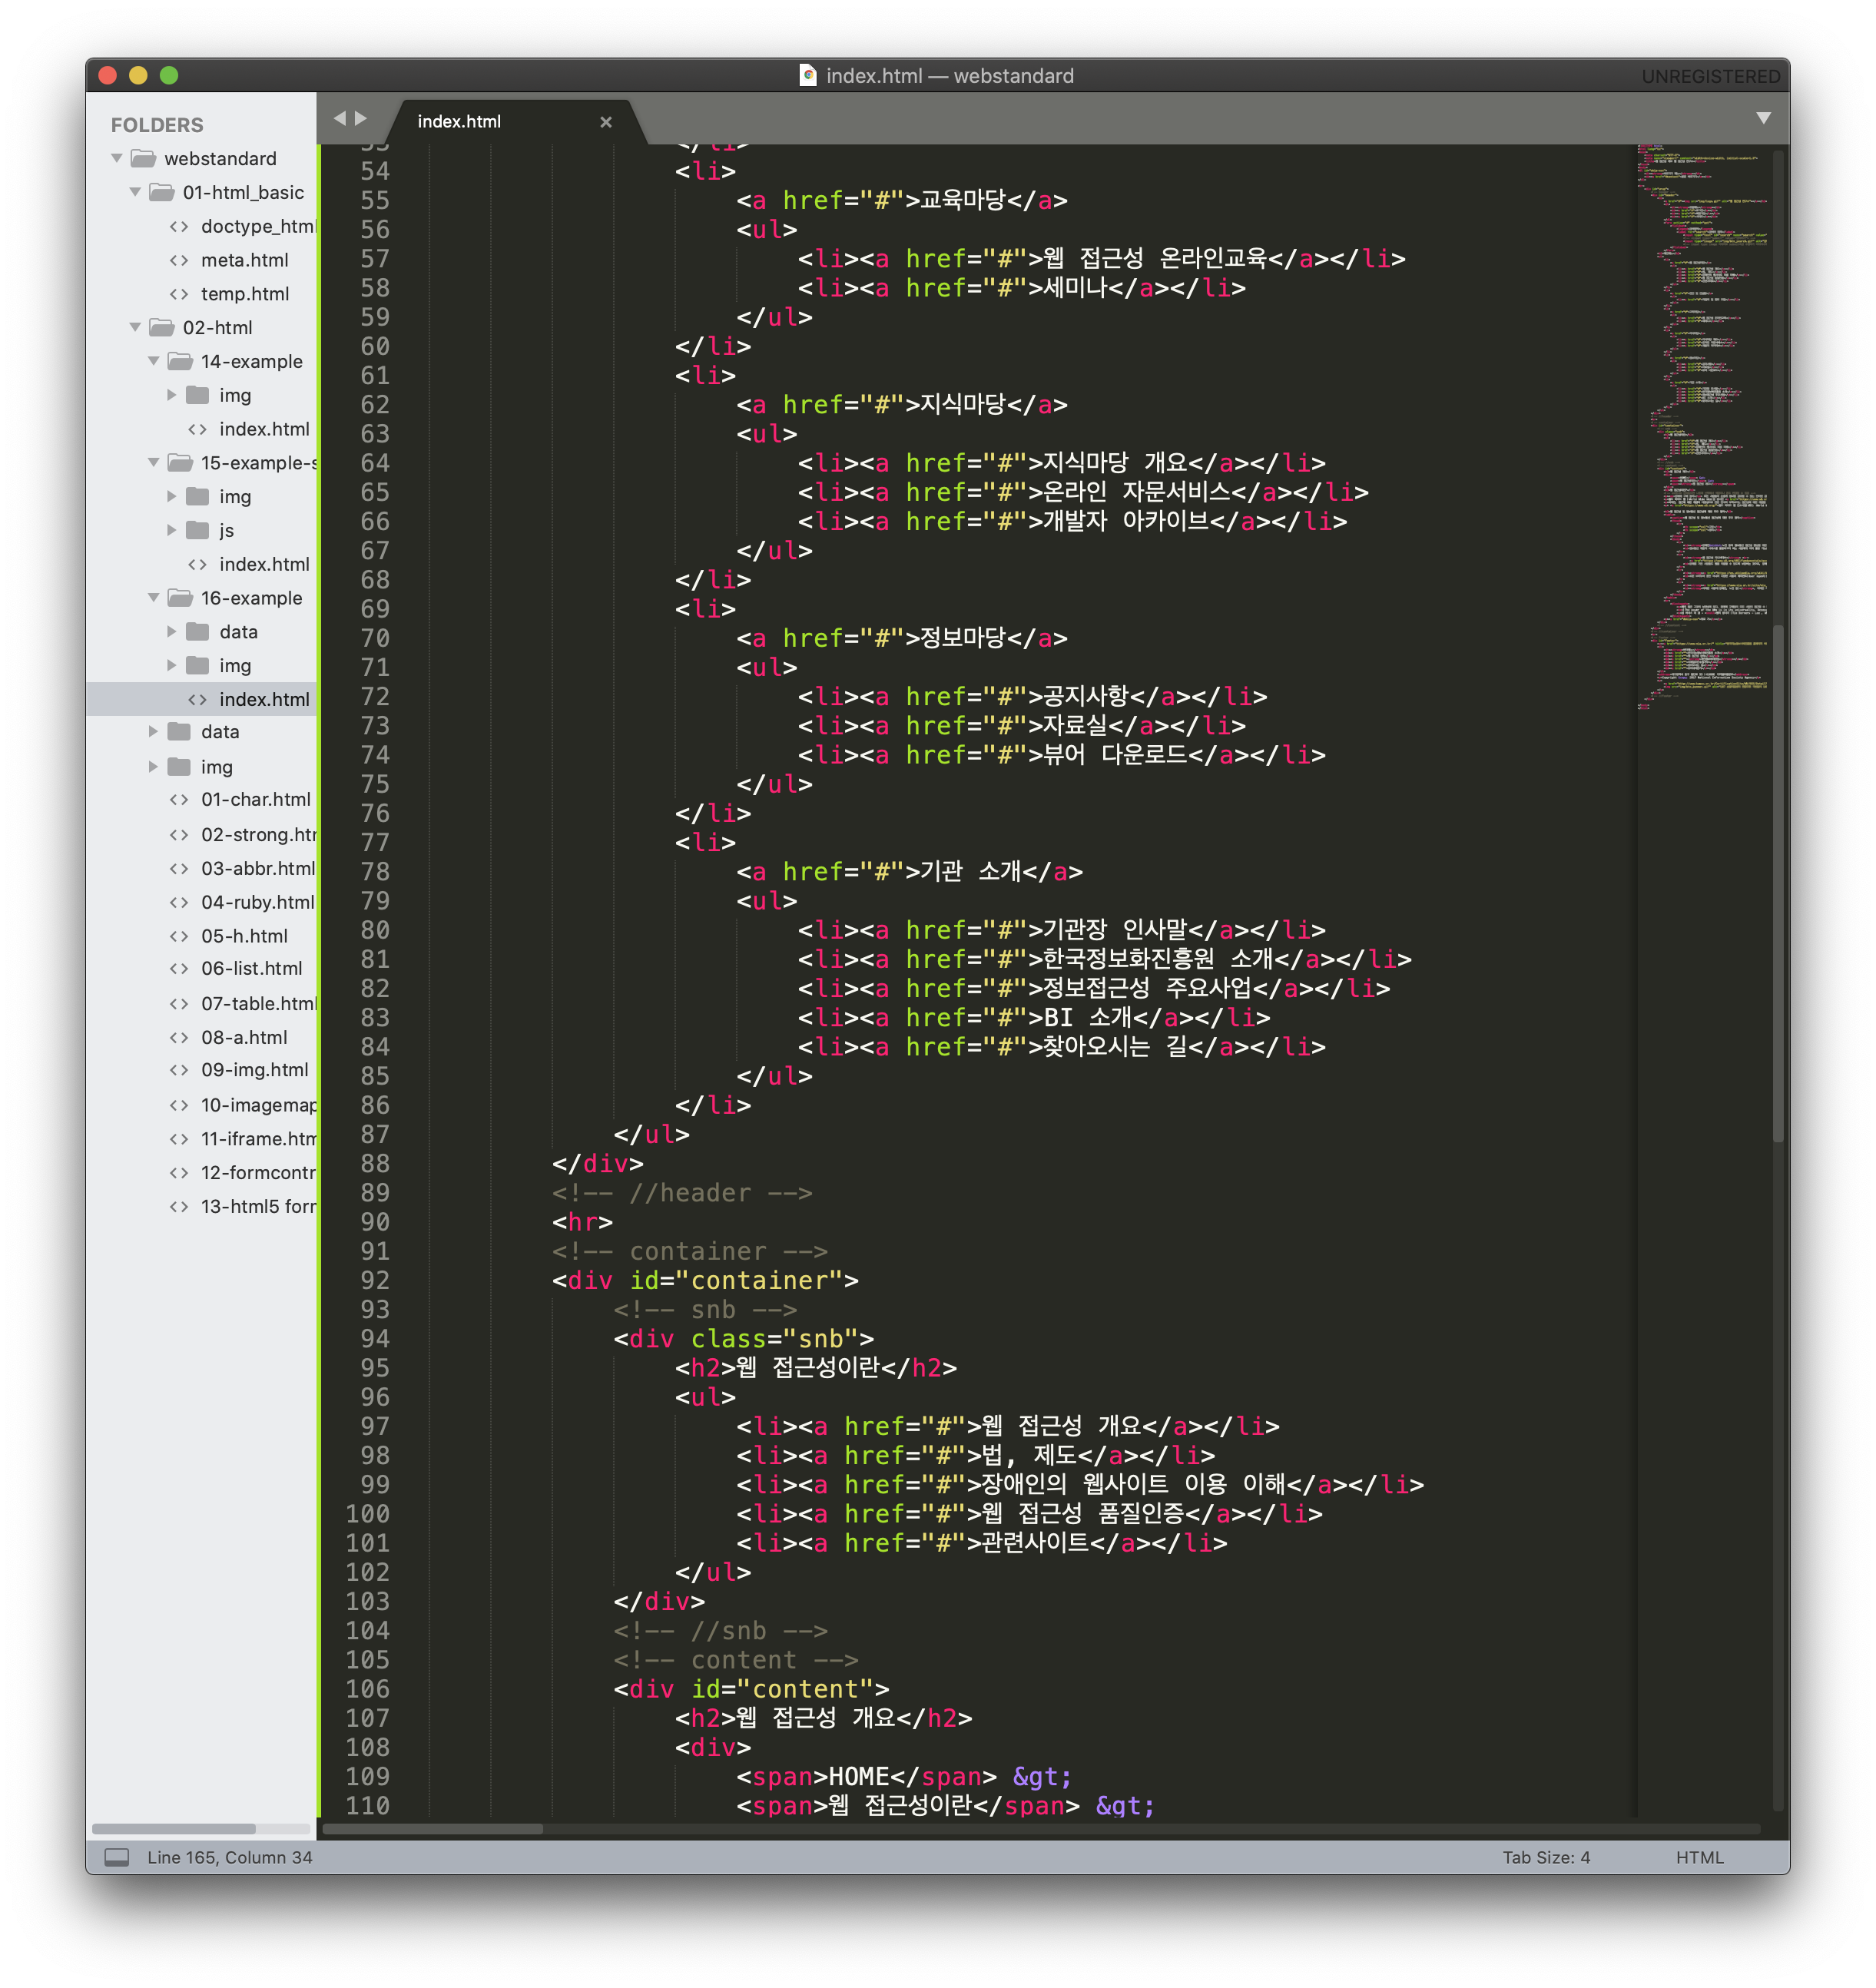Select the index.html tab
Image resolution: width=1876 pixels, height=1988 pixels.
pos(459,122)
